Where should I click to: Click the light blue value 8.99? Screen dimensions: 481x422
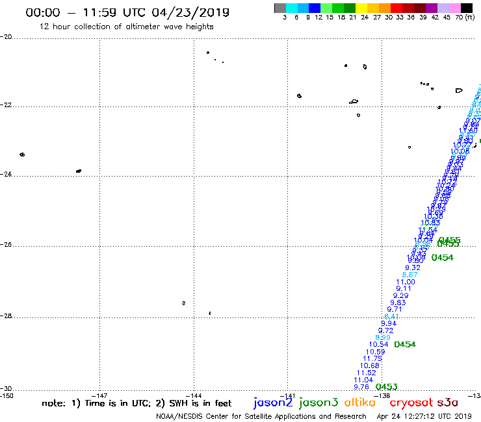coord(383,338)
